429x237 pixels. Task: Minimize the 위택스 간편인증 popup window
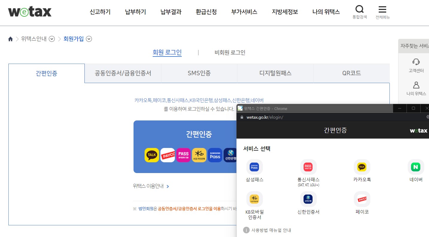click(400, 108)
